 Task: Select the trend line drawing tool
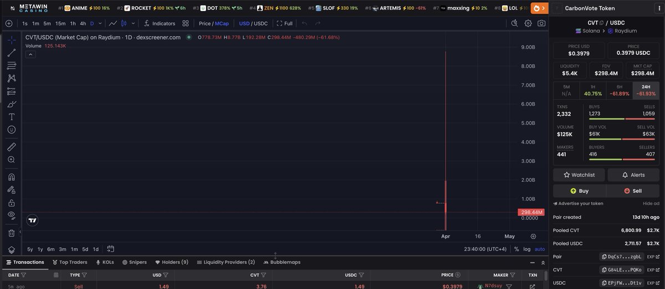point(12,53)
